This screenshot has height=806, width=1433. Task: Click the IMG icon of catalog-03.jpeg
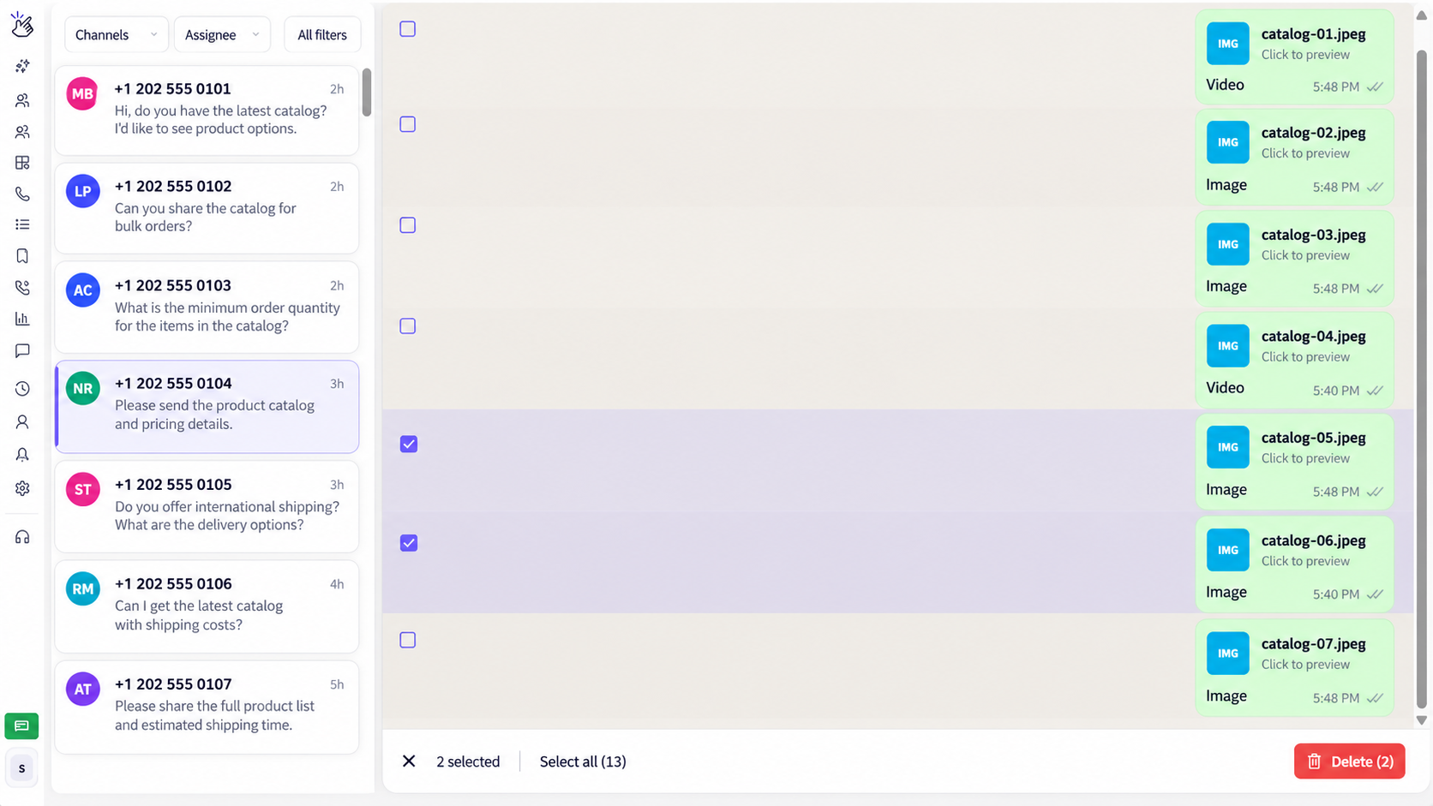tap(1227, 244)
